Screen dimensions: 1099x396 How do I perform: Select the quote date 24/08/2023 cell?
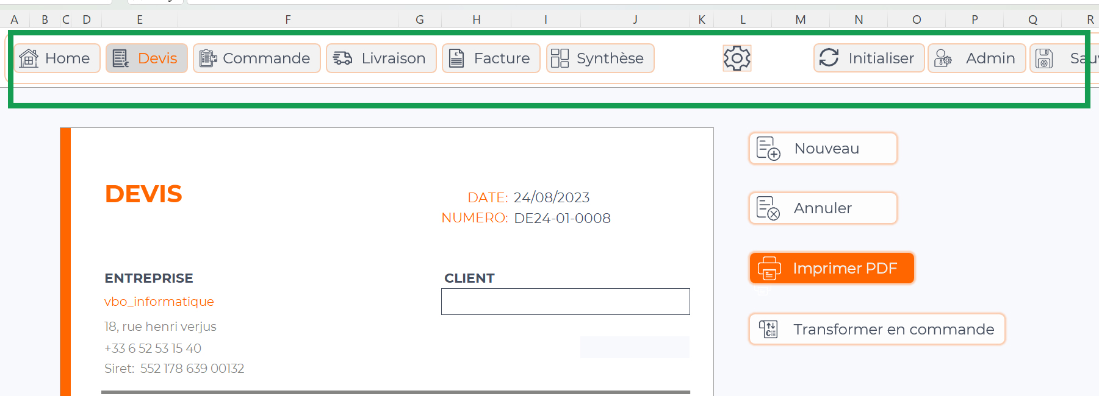pyautogui.click(x=551, y=197)
